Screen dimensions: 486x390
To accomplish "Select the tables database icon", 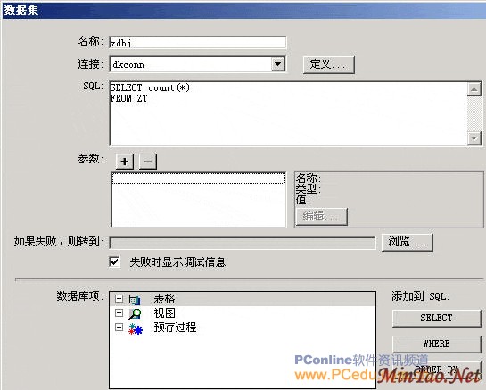I will tap(135, 299).
